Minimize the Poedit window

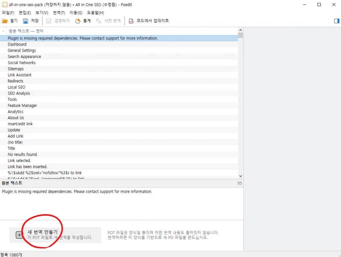coord(304,5)
